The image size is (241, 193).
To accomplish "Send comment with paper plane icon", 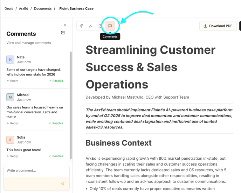I will click(63, 184).
